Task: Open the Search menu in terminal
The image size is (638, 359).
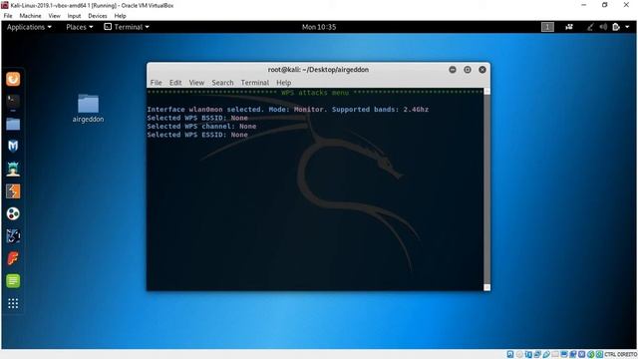Action: (x=222, y=83)
